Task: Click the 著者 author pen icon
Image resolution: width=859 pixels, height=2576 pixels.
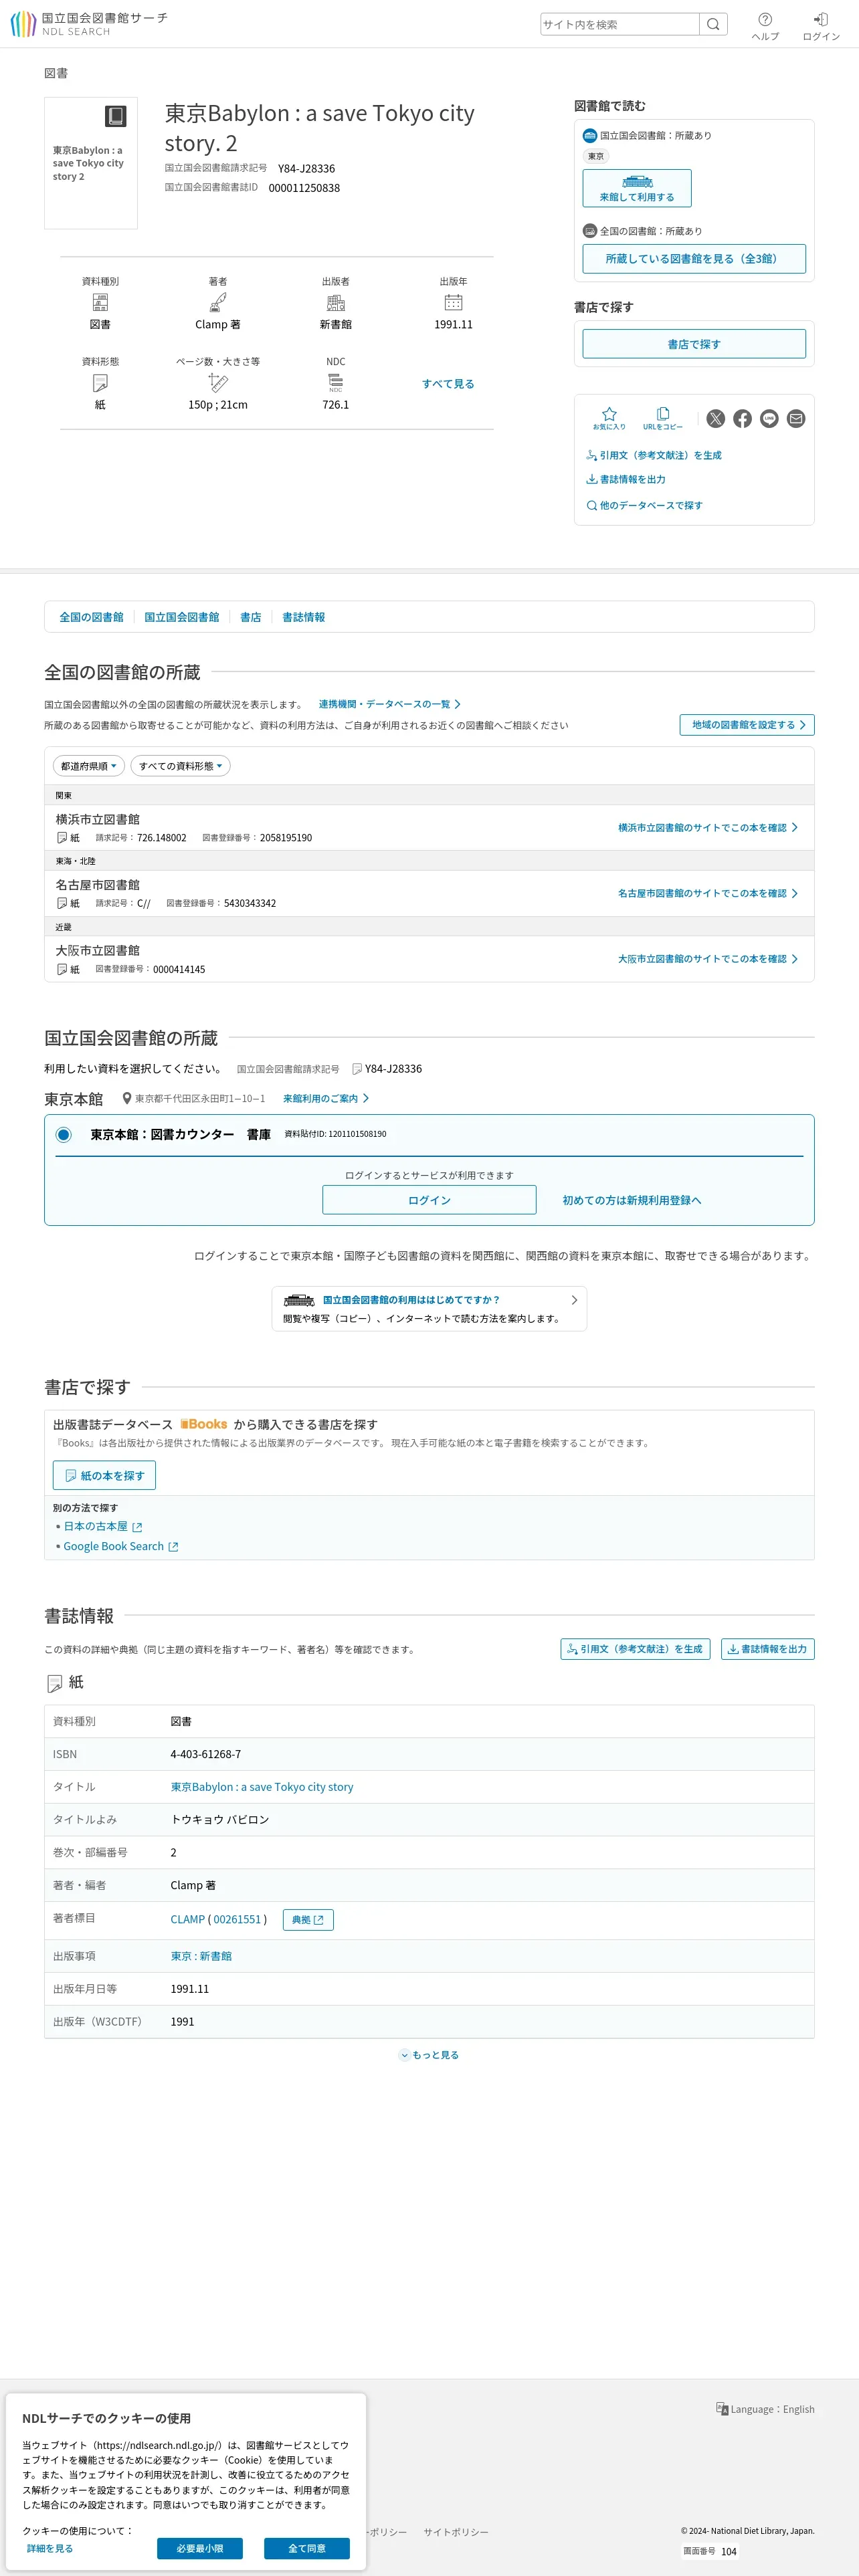Action: pyautogui.click(x=218, y=302)
